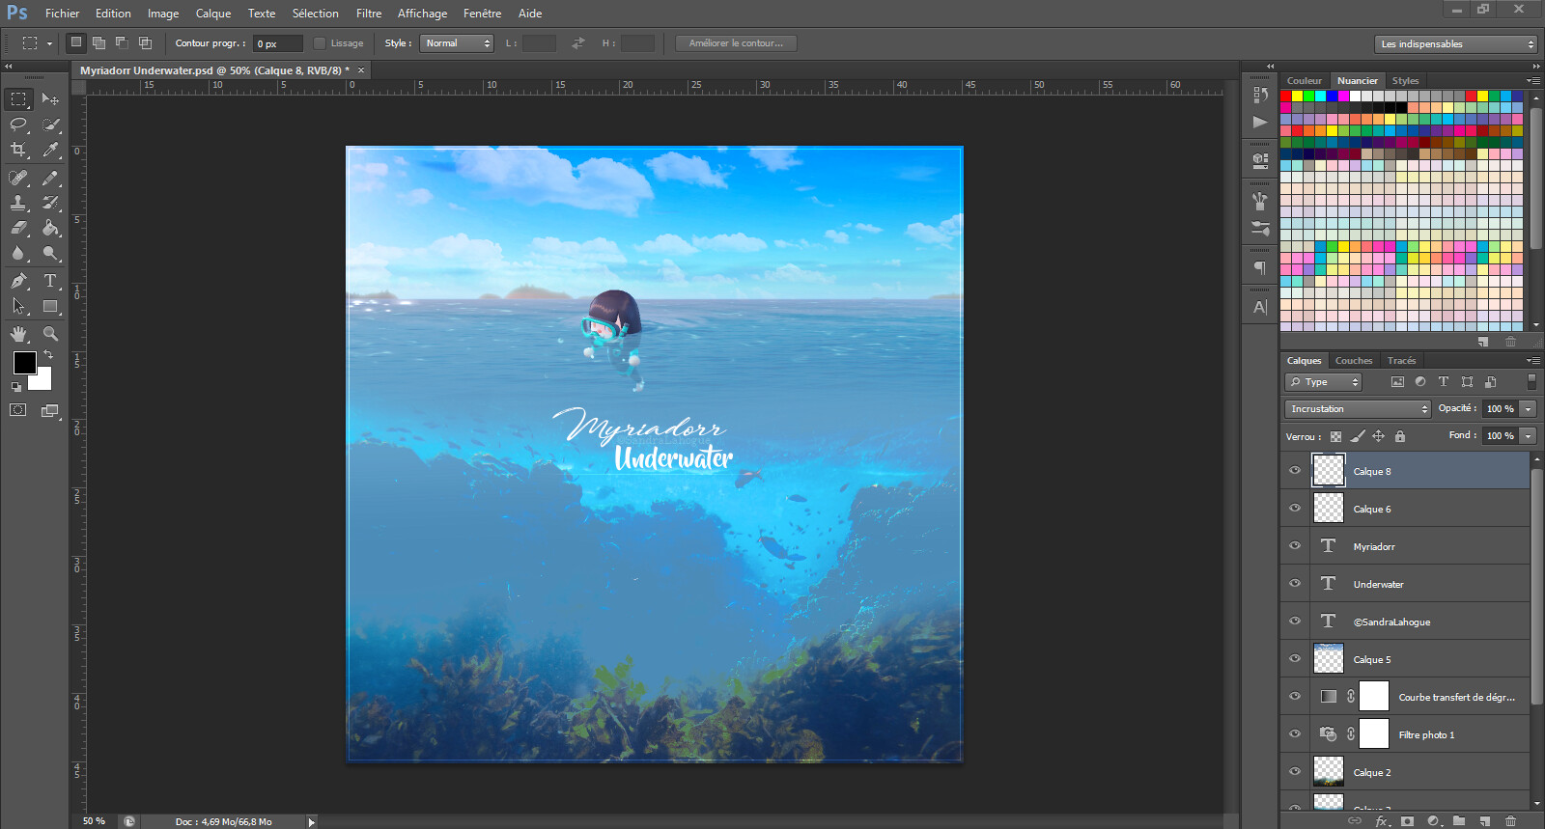Switch to the Couches tab
Screen dimensions: 1545x829
tap(1353, 361)
